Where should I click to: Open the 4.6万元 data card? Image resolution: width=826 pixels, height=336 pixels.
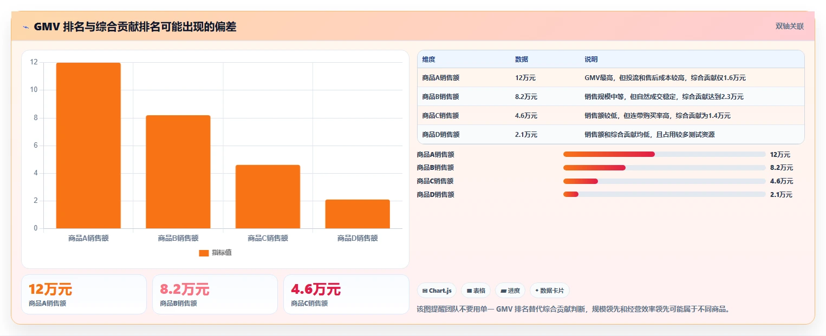click(346, 294)
